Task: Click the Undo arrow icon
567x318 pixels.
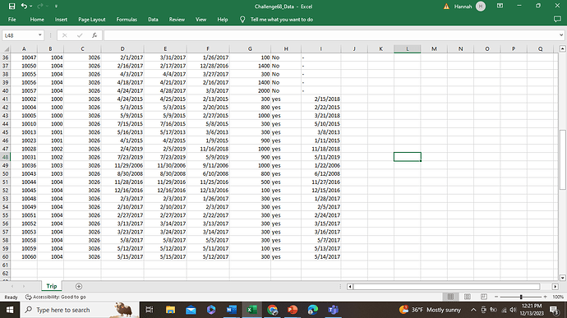Action: 24,6
